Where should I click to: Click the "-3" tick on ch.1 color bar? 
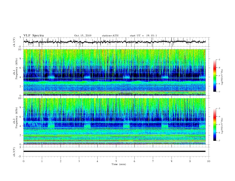click(219, 59)
